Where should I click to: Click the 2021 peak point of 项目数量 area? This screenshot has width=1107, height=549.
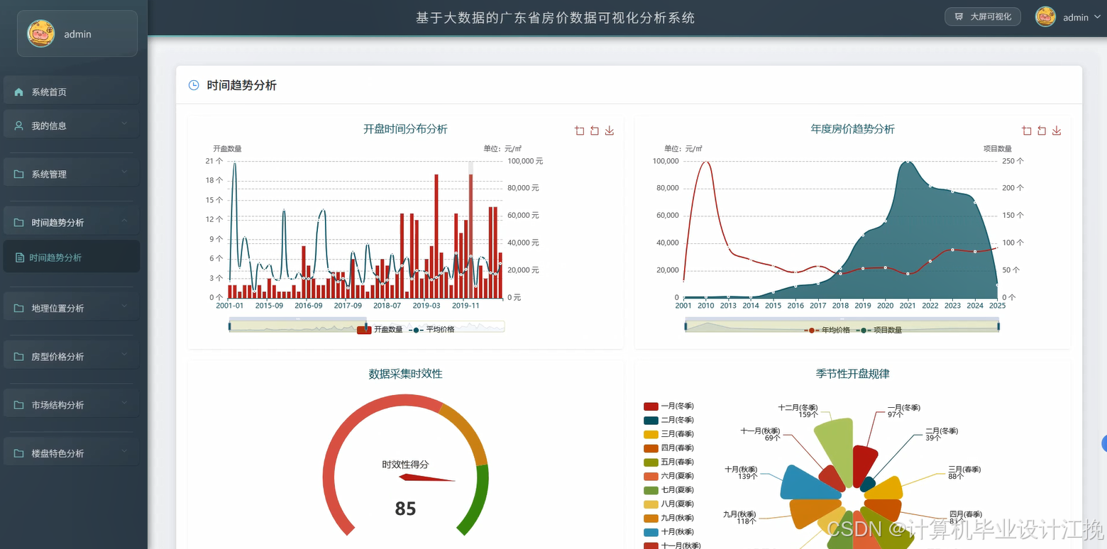pos(907,162)
